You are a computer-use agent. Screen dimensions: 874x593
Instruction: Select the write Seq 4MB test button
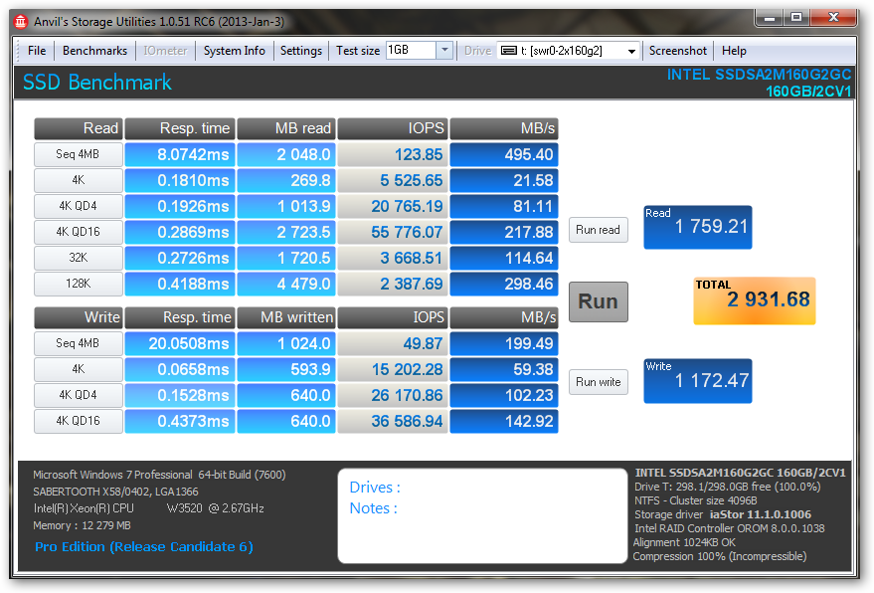click(78, 343)
